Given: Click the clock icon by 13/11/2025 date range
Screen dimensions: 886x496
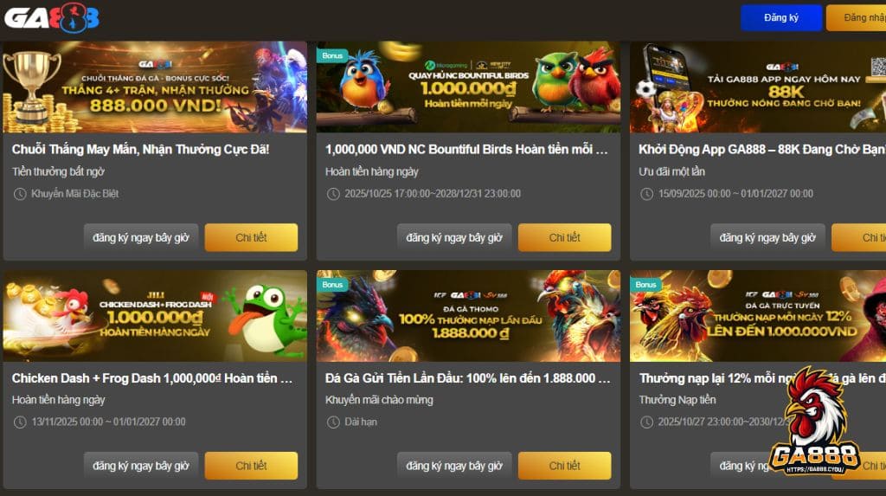Looking at the screenshot, I should (20, 422).
